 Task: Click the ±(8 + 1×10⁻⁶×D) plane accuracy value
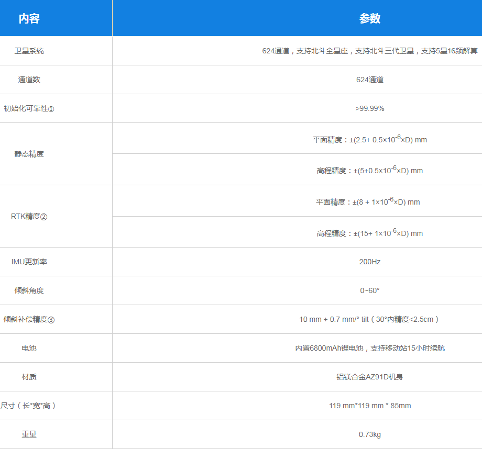pos(386,202)
